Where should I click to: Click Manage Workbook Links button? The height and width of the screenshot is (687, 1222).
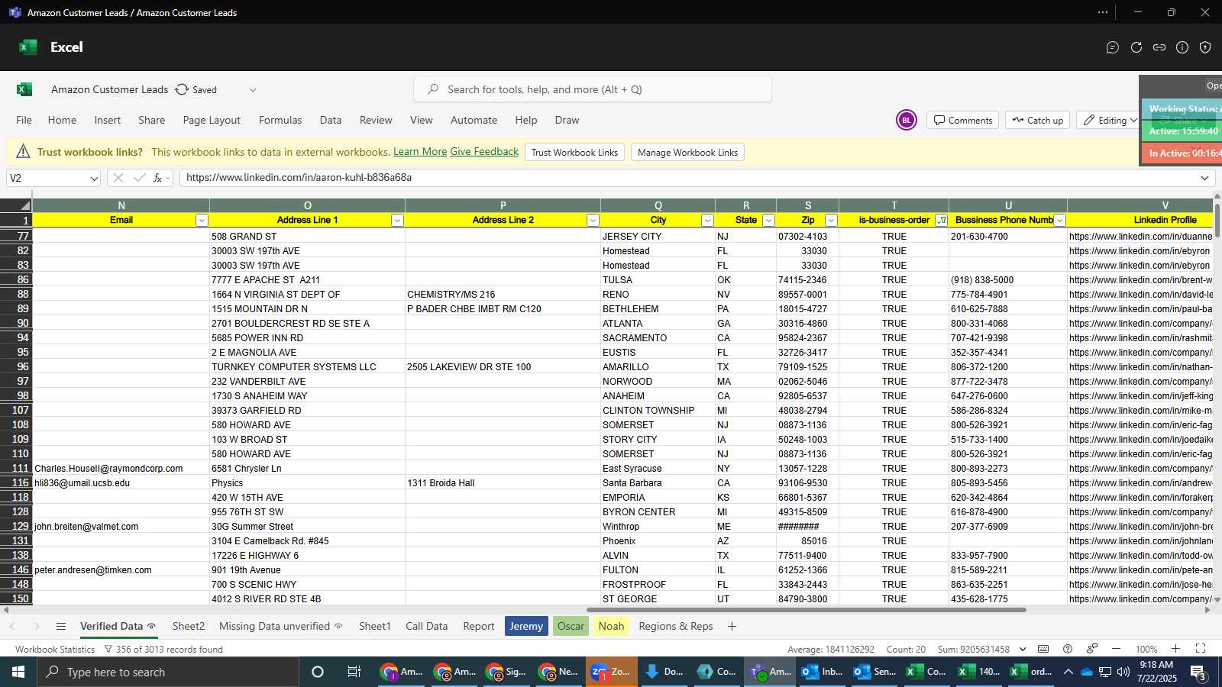(687, 152)
